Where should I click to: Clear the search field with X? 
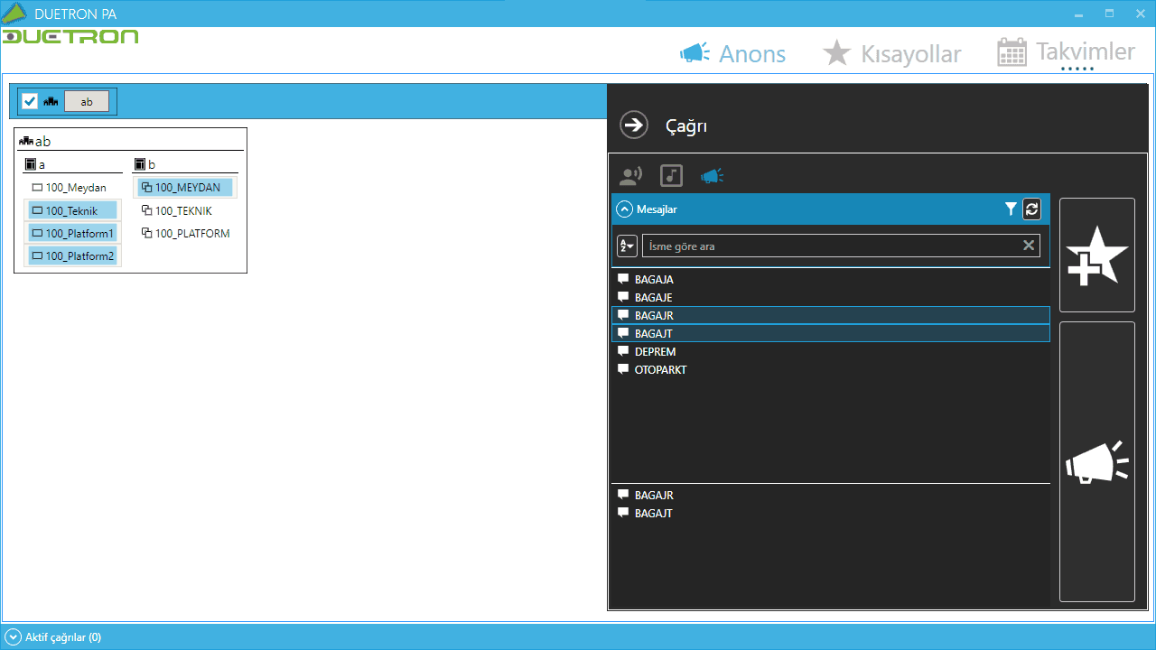tap(1028, 246)
